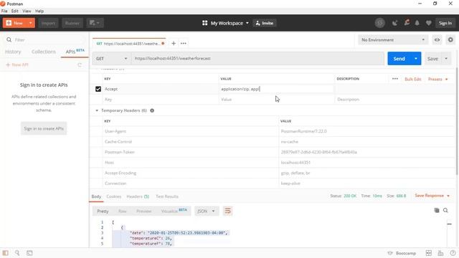Open Send button dropdown arrow
This screenshot has width=459, height=258.
(x=416, y=59)
